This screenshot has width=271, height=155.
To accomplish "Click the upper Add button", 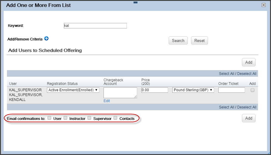I will click(x=249, y=62).
